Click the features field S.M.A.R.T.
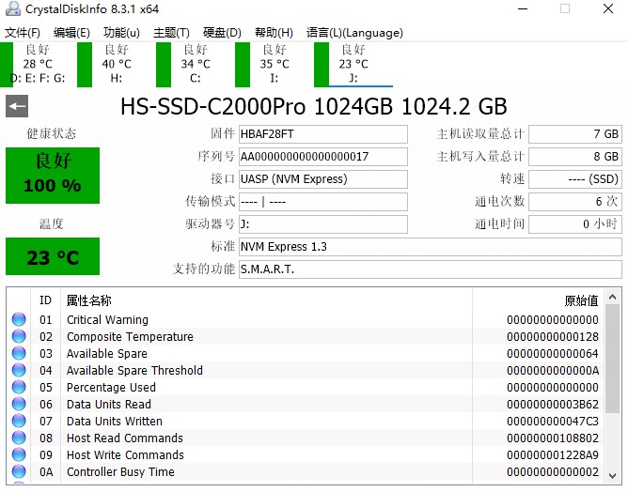 click(431, 269)
